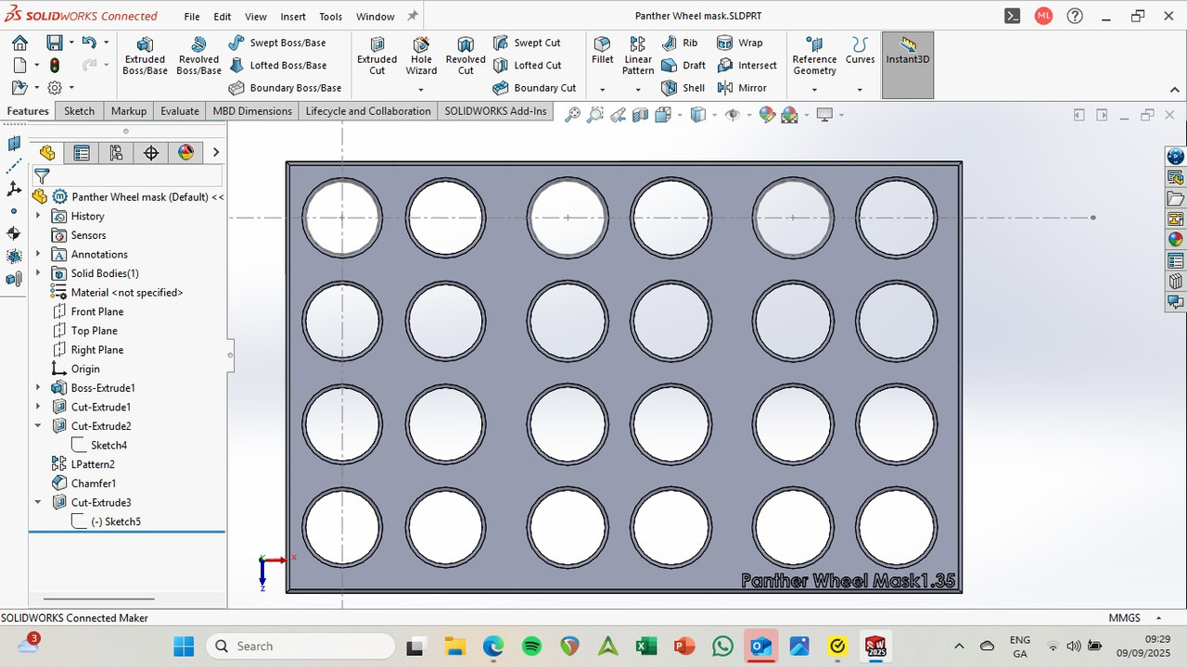Select the Lofted Cut tool

(x=527, y=66)
